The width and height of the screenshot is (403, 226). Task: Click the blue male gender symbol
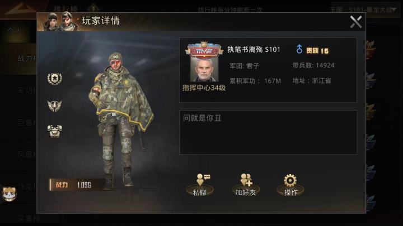(x=299, y=49)
